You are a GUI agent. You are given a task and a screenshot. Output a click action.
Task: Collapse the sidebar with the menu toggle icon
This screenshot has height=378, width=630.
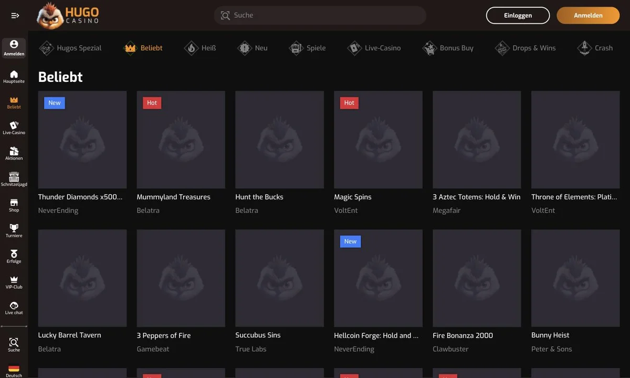point(15,16)
